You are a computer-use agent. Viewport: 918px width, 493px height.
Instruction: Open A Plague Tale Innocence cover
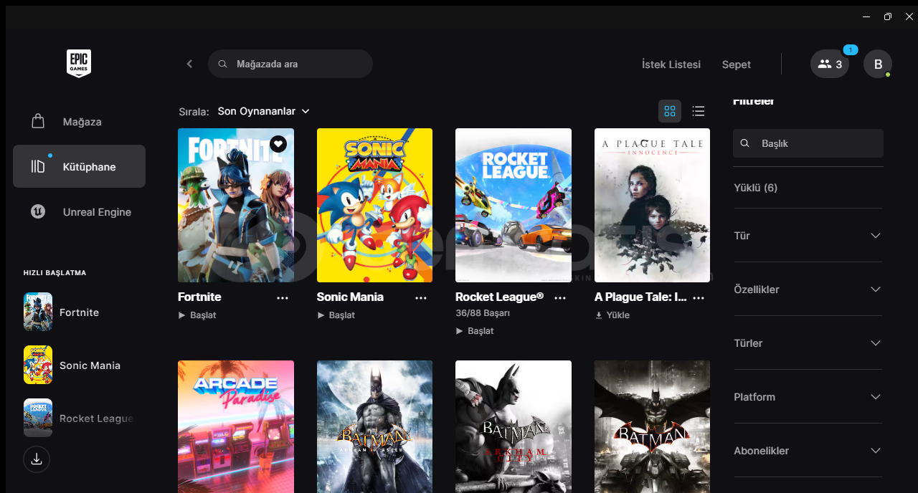[x=652, y=205]
